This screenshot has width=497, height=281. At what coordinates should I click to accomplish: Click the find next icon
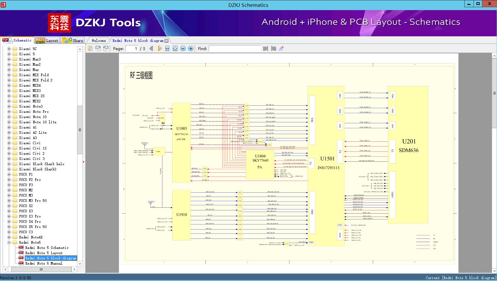[x=273, y=48]
